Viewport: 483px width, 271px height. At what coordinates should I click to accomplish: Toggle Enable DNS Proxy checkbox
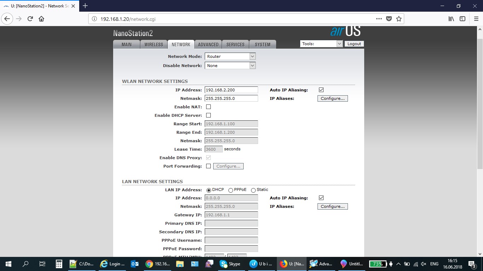click(208, 158)
